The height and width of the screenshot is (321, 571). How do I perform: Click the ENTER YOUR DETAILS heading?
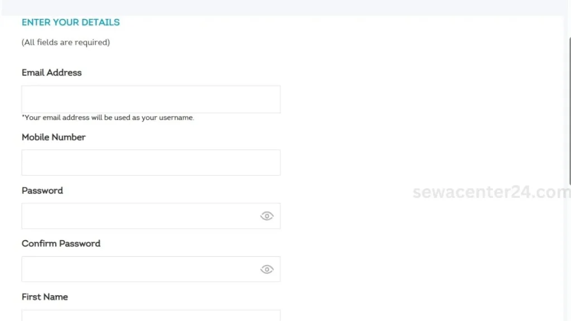pyautogui.click(x=71, y=22)
